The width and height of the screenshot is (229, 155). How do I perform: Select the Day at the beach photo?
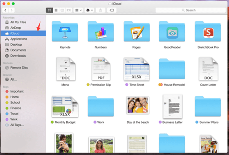[x=138, y=105]
